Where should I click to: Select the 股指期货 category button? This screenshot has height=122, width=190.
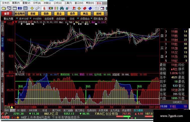tap(20, 14)
